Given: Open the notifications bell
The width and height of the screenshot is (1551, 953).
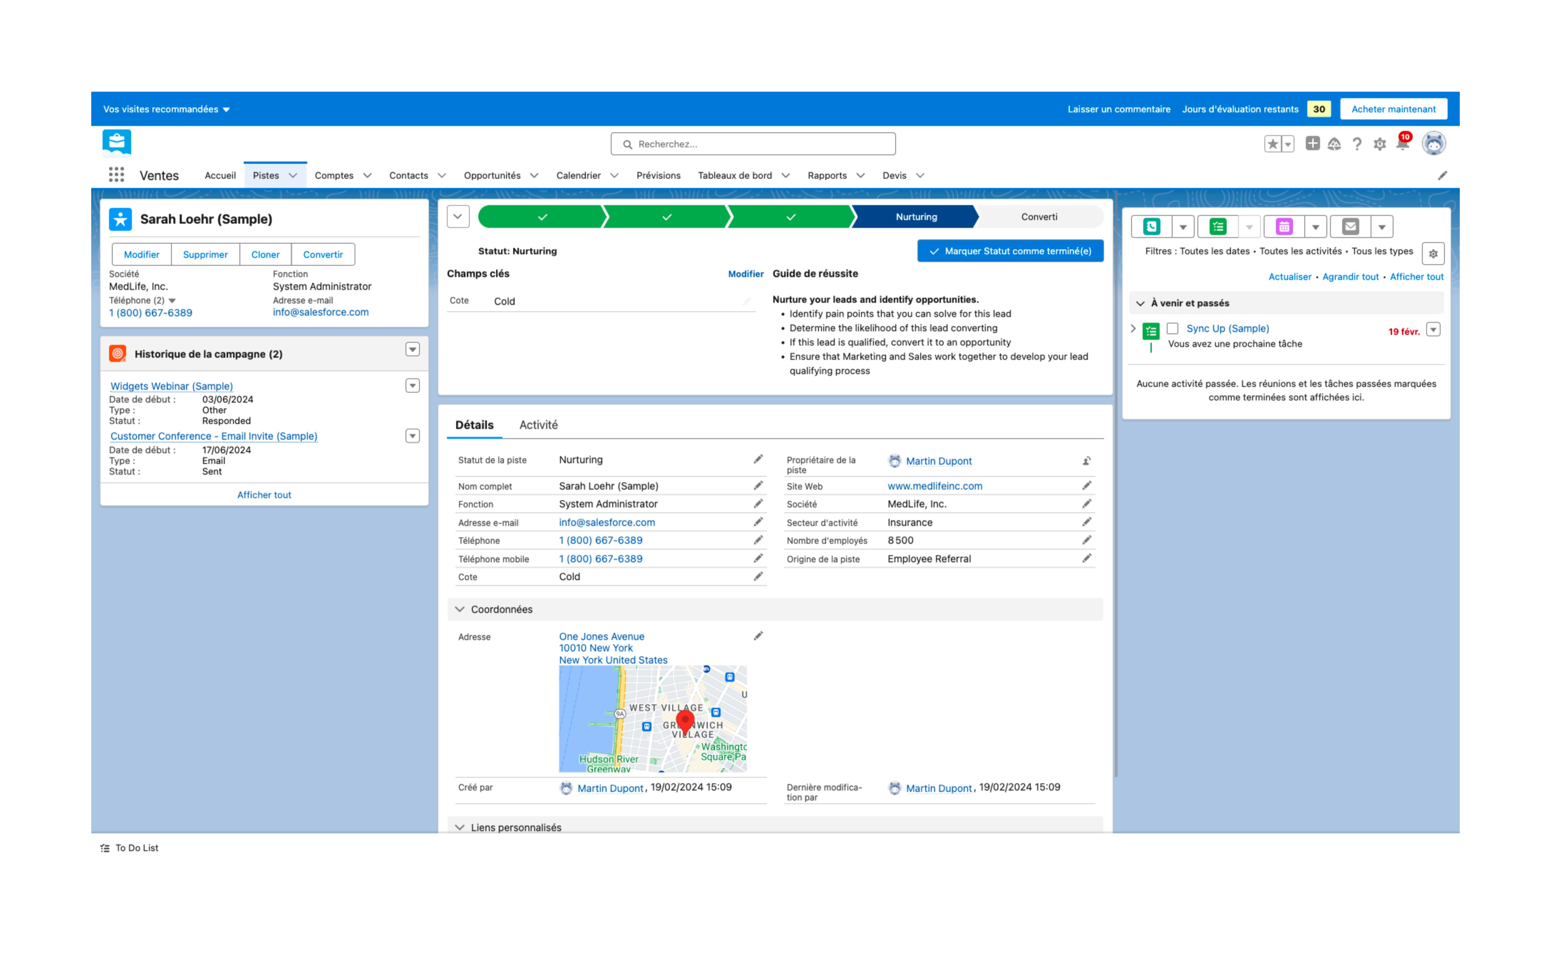Looking at the screenshot, I should [1402, 144].
